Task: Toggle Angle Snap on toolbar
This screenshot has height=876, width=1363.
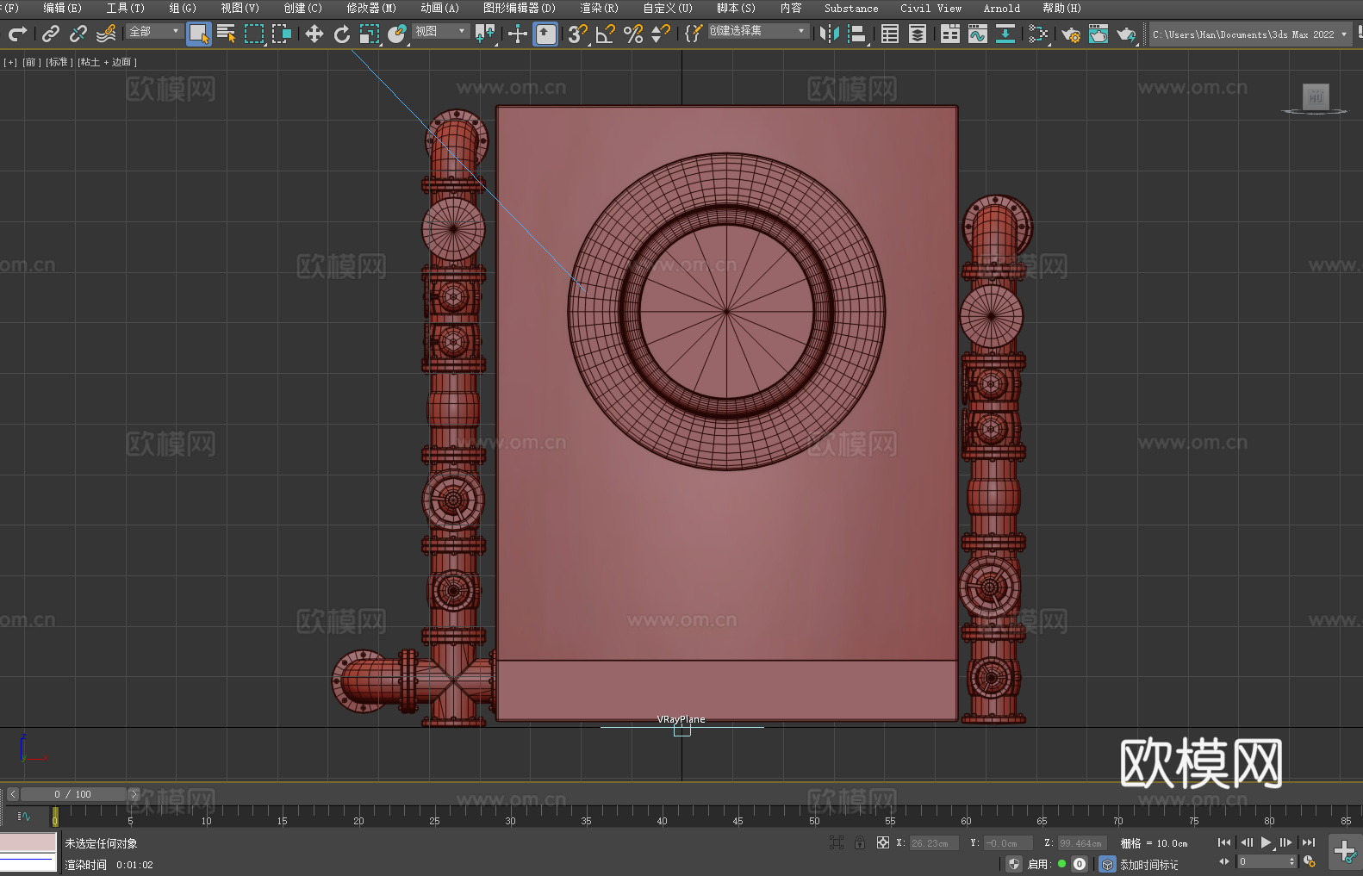Action: pos(606,34)
